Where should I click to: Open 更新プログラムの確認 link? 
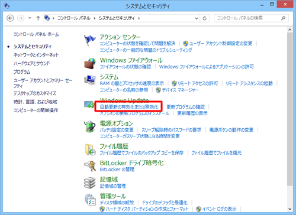[186, 107]
